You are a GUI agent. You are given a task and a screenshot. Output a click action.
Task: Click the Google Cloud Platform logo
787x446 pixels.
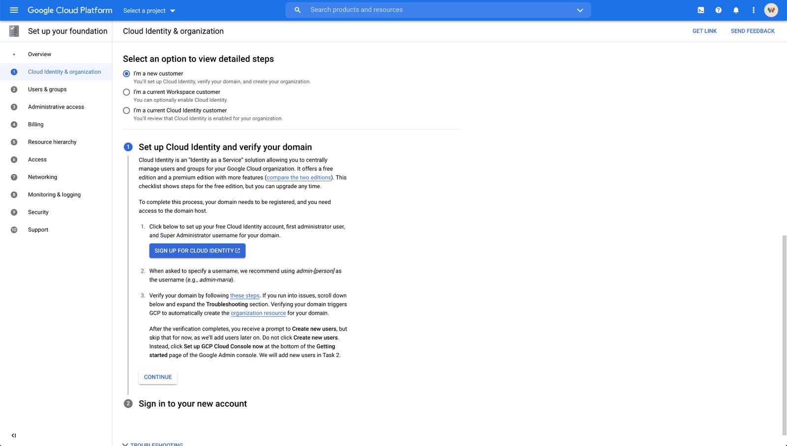point(70,10)
